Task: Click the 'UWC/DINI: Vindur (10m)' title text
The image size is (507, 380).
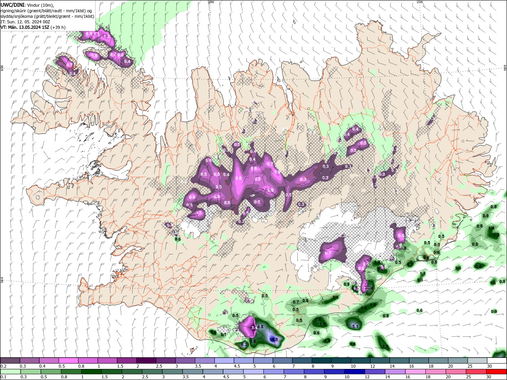Action: click(x=27, y=5)
